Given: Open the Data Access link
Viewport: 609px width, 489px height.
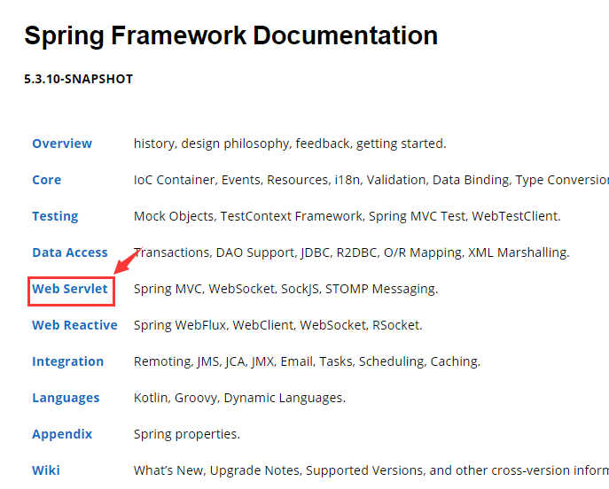Looking at the screenshot, I should 70,252.
